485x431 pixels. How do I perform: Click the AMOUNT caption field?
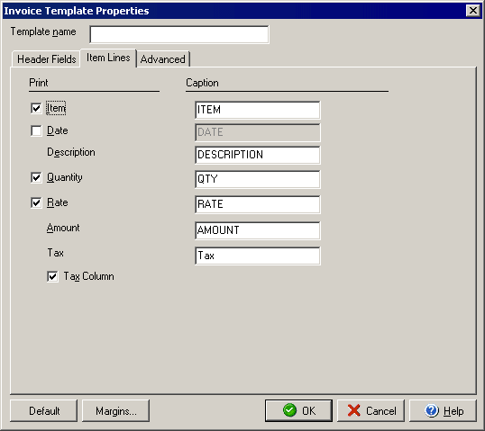click(258, 230)
